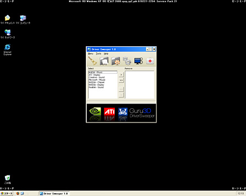Viewport: 246px width, 196px height.
Task: Click the broom clean icon
Action: coord(92,61)
